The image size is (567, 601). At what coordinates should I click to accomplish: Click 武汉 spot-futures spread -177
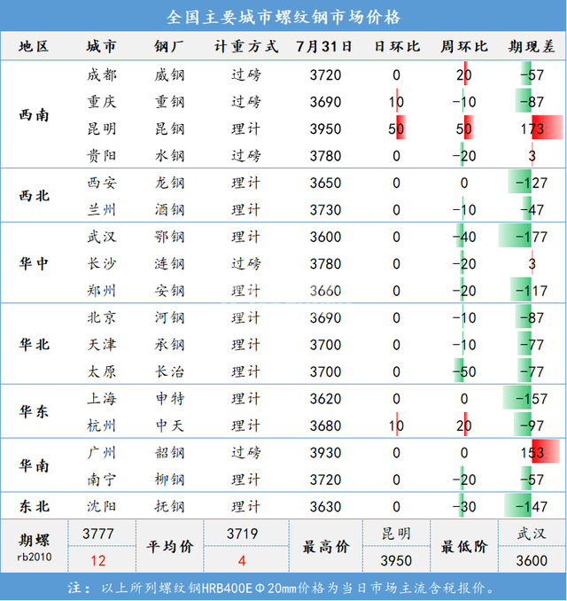[x=532, y=237]
